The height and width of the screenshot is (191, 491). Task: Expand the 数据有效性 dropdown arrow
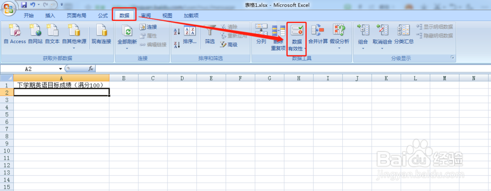point(305,49)
